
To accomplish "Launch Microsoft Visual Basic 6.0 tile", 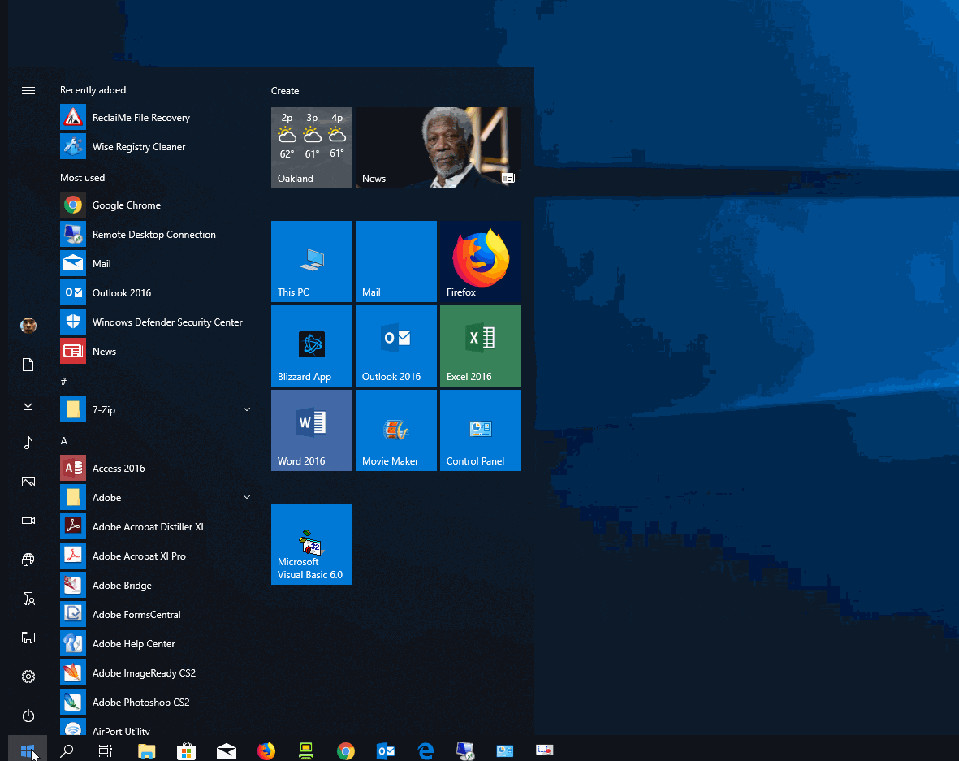I will [x=312, y=544].
